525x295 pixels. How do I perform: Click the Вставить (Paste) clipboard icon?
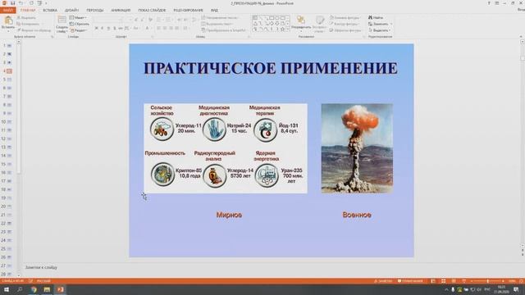point(7,21)
